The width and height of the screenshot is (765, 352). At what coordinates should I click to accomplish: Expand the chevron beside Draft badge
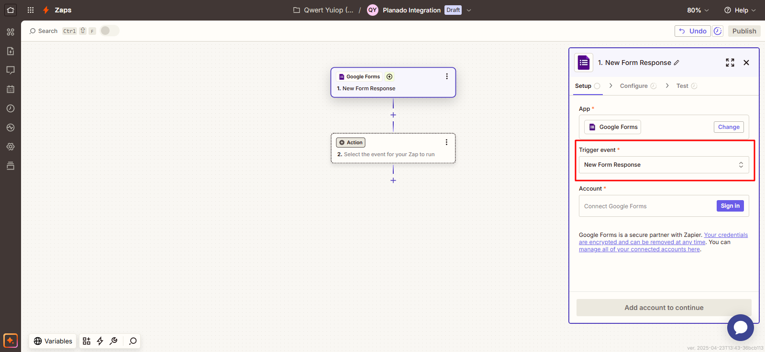469,10
